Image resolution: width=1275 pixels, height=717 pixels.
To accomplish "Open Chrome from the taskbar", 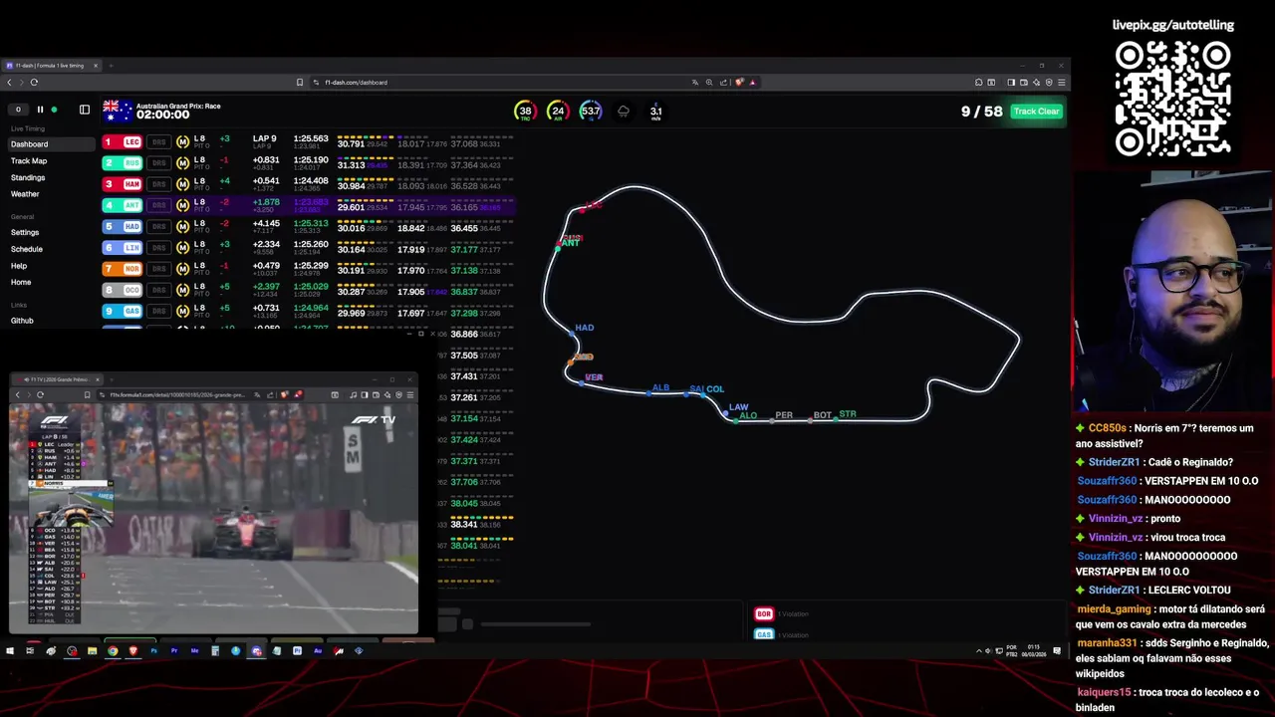I will (113, 650).
